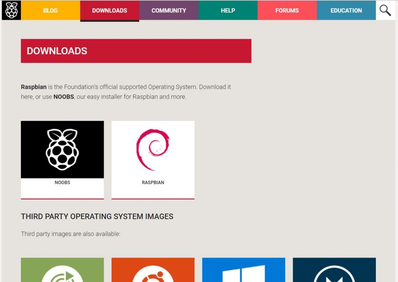The width and height of the screenshot is (398, 282).
Task: Open the Blog navigation tab
Action: coord(51,10)
